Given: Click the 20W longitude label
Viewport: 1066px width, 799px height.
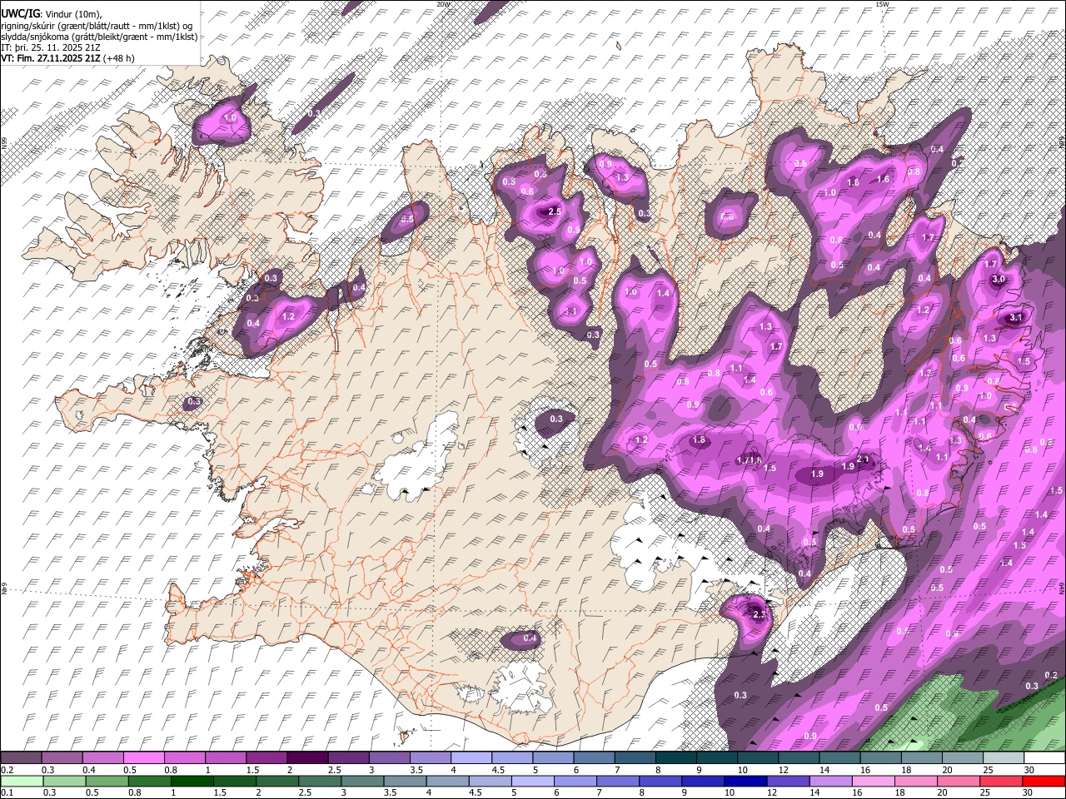Looking at the screenshot, I should tap(443, 4).
